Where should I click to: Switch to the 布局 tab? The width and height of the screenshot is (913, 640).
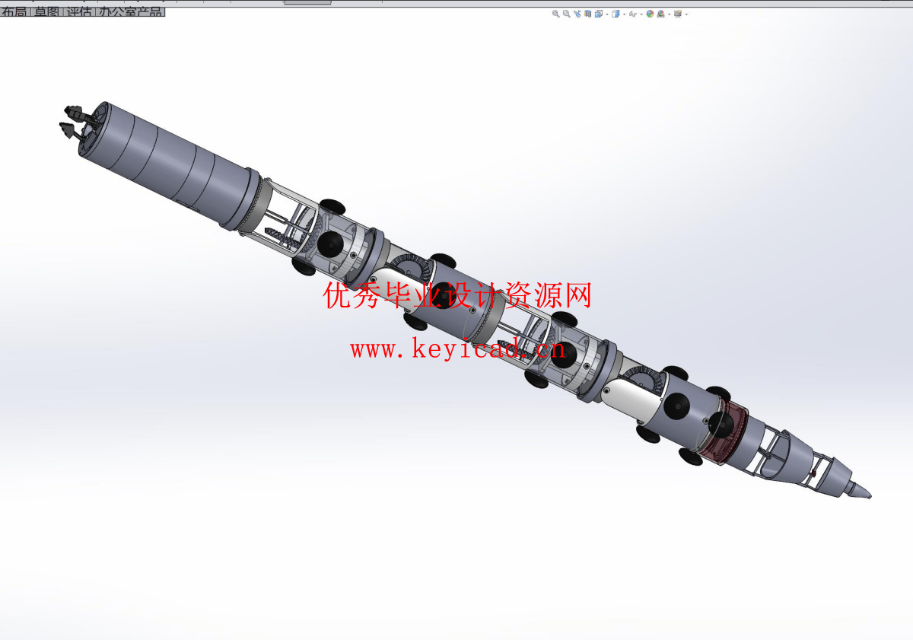tap(15, 12)
